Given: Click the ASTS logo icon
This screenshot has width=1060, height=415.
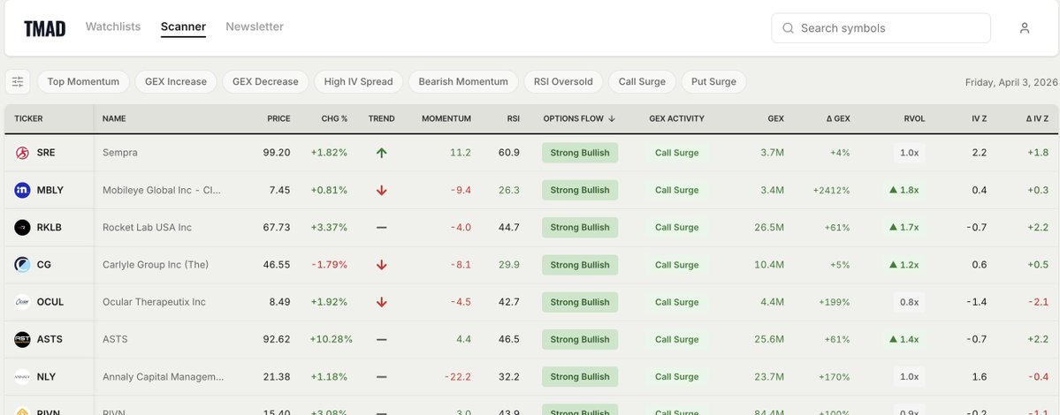Looking at the screenshot, I should click(22, 339).
